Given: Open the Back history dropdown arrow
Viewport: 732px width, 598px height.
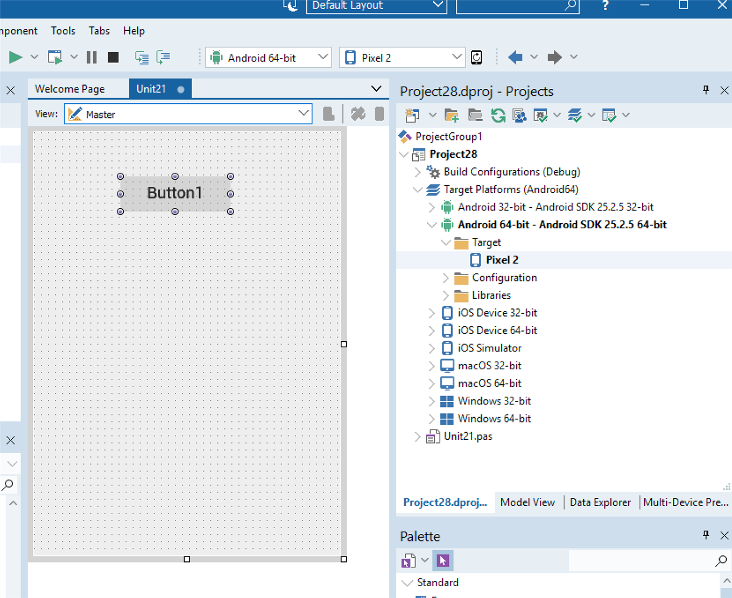Looking at the screenshot, I should point(534,57).
